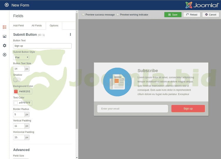The height and width of the screenshot is (159, 221).
Task: Enable Preview success message checkbox
Action: pos(83,14)
